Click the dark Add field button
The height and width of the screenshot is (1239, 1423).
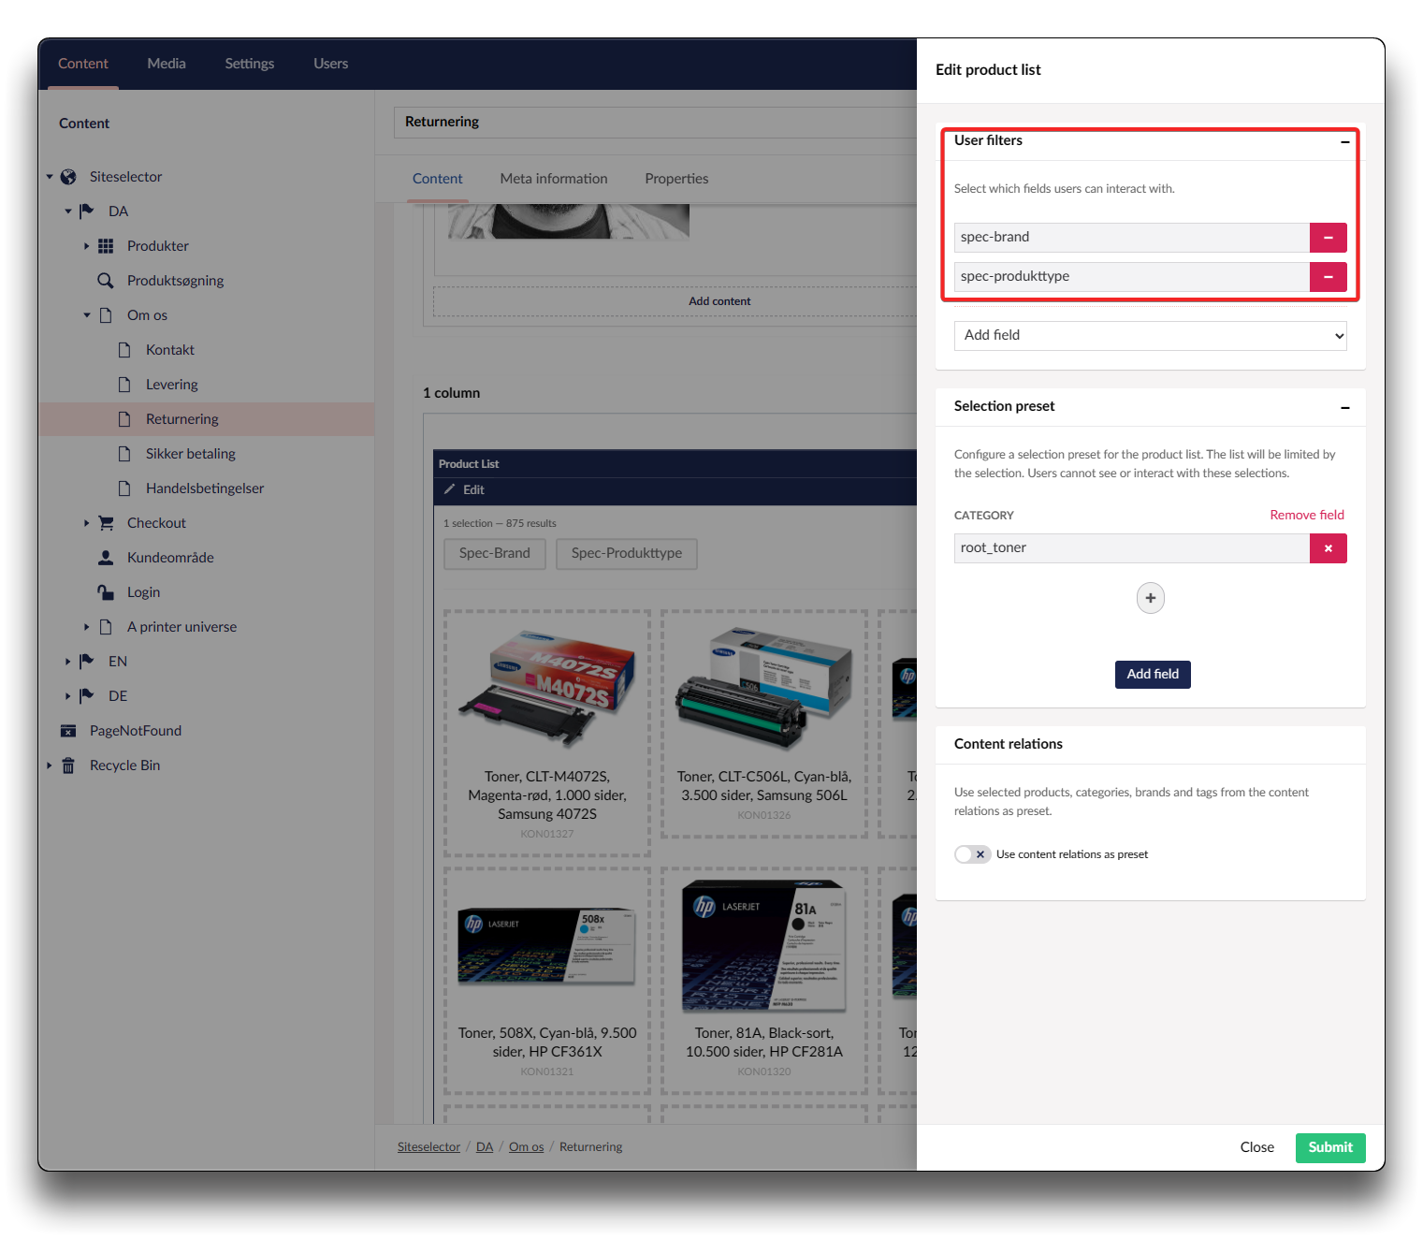coord(1153,675)
